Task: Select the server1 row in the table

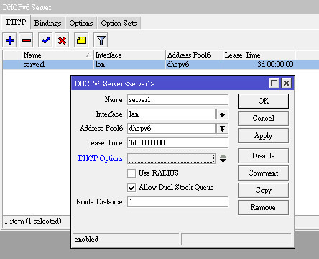Action: point(161,65)
